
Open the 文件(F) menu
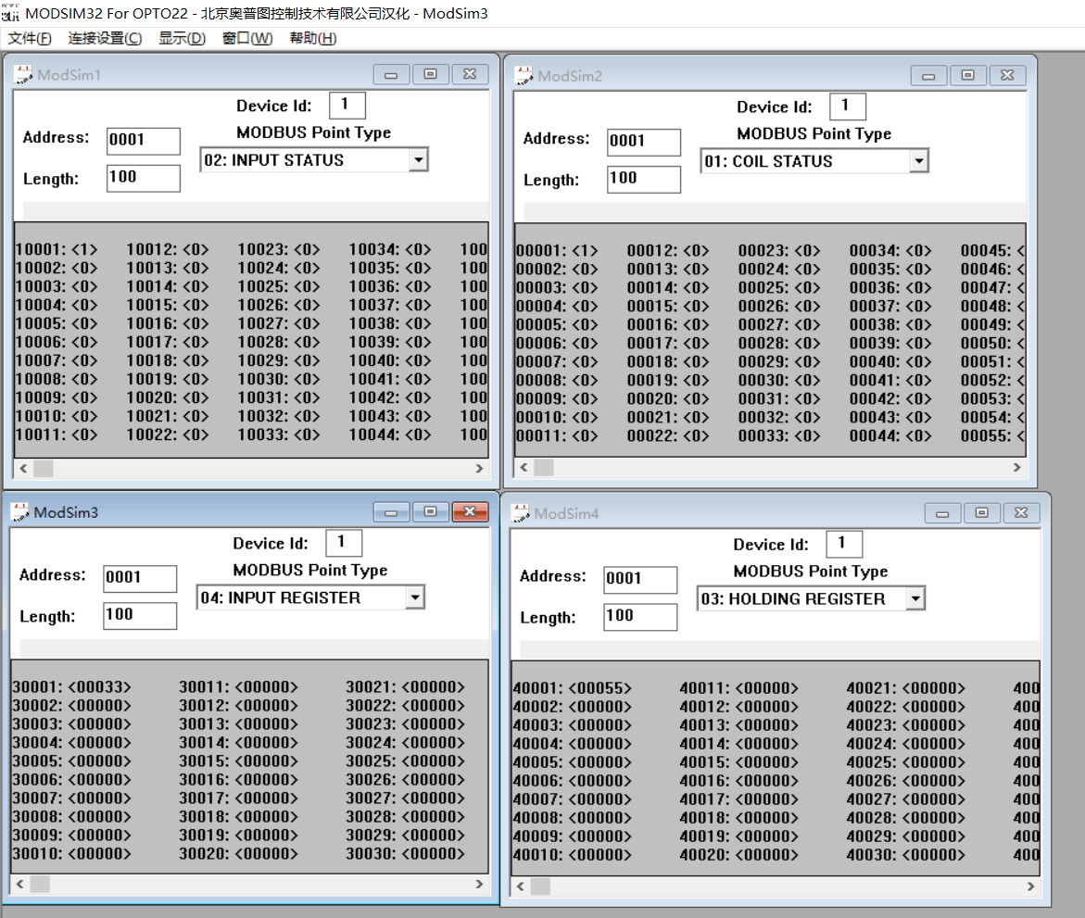pyautogui.click(x=30, y=38)
